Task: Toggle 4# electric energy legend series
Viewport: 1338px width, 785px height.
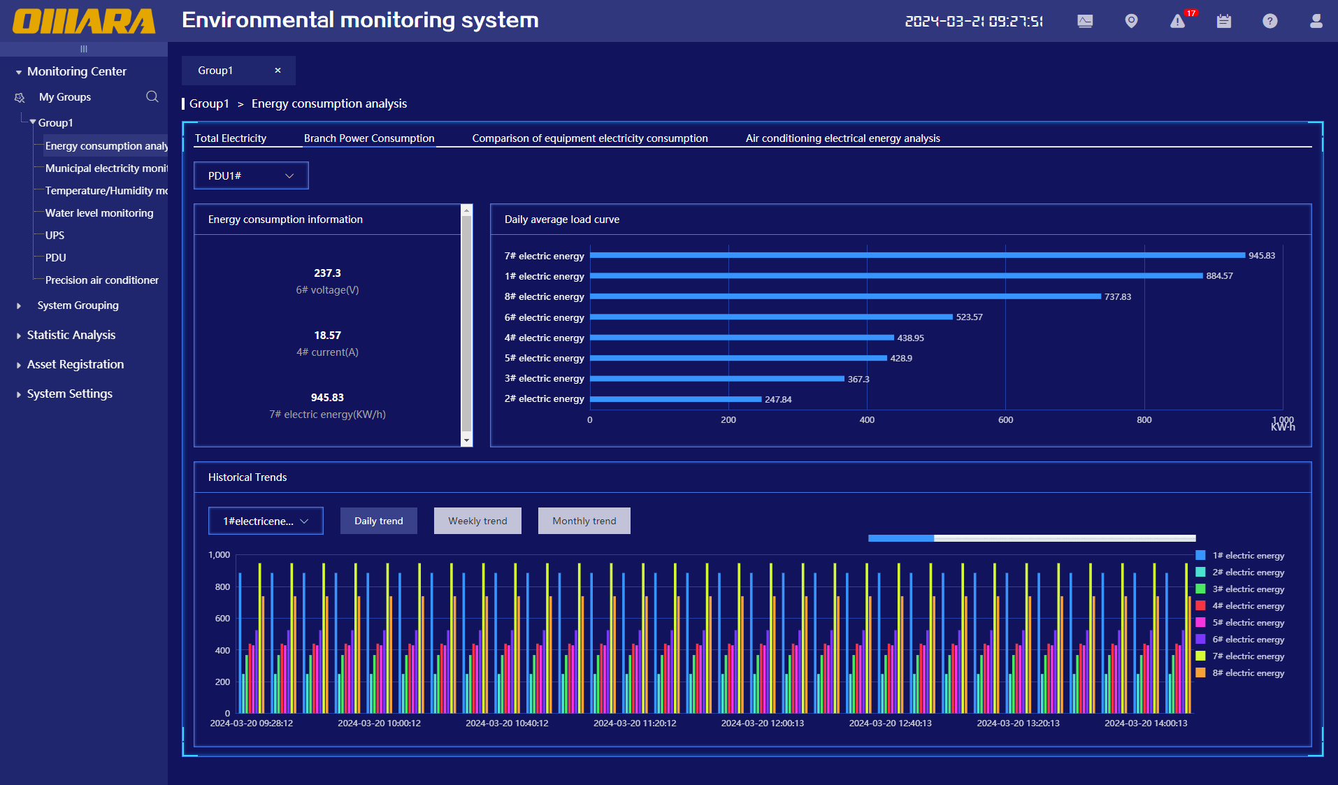Action: tap(1247, 606)
